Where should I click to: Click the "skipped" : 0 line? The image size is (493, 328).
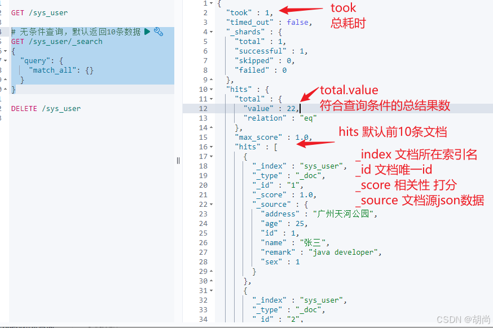(265, 61)
